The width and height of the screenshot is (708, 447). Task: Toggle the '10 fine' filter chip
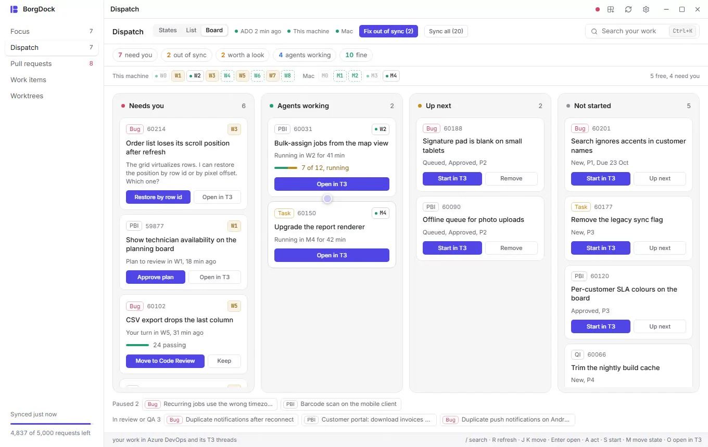pyautogui.click(x=356, y=55)
